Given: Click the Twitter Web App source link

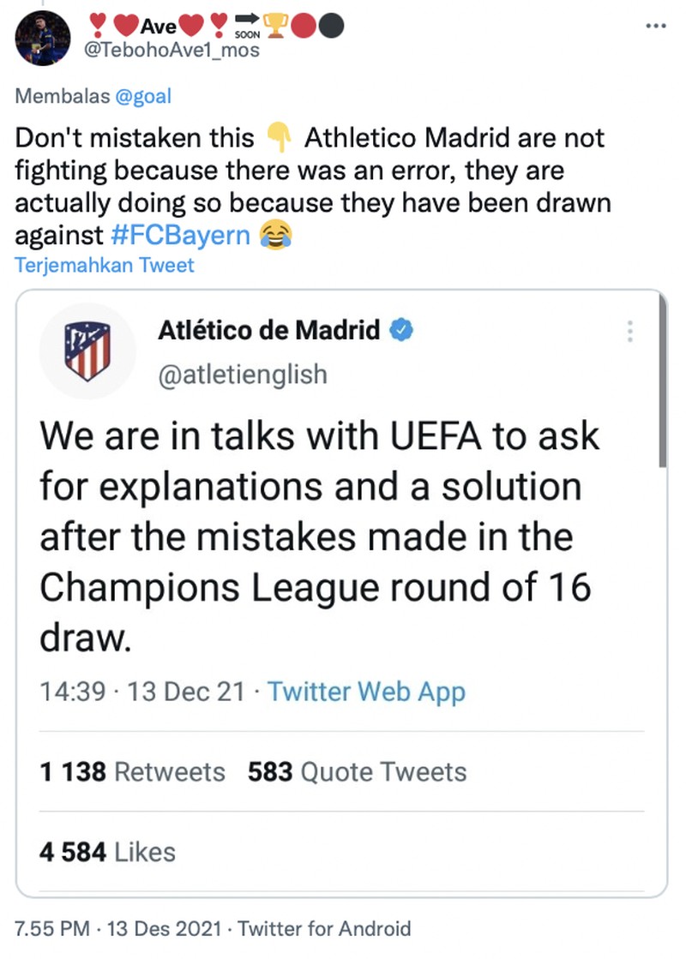Looking at the screenshot, I should [x=365, y=691].
